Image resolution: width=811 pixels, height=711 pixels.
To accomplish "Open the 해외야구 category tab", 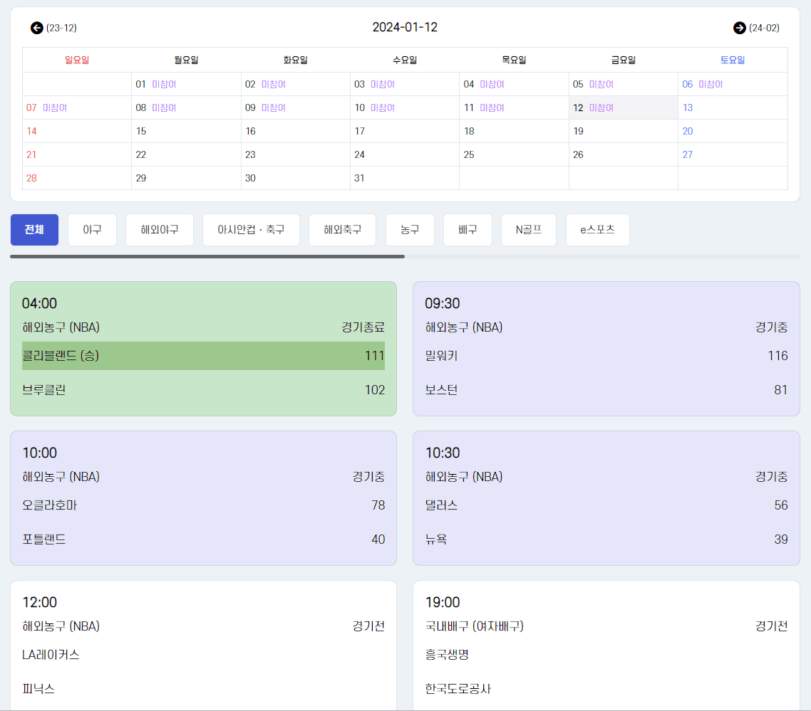I will point(160,230).
